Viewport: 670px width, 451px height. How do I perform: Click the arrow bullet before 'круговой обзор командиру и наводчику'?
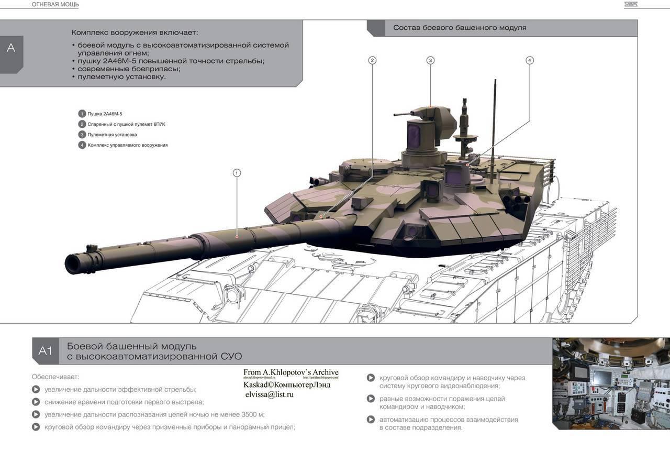[371, 378]
